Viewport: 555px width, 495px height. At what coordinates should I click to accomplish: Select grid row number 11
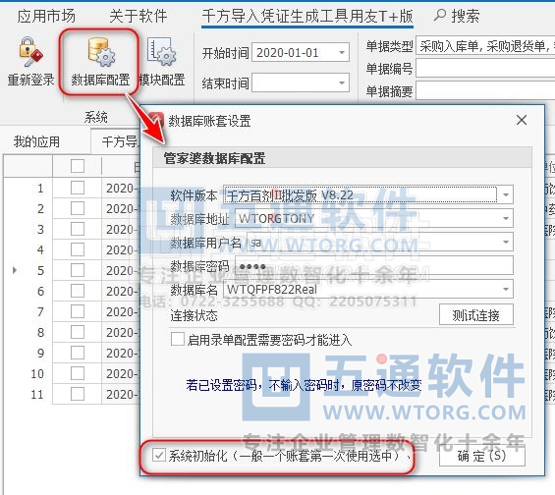[37, 394]
